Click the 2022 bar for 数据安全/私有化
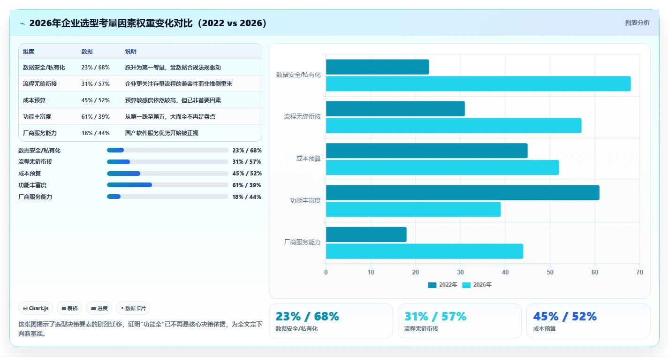Image resolution: width=669 pixels, height=357 pixels. point(377,67)
